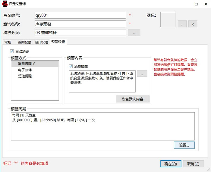
Task: Toggle the 自动预警 checkbox
Action: tap(12, 51)
